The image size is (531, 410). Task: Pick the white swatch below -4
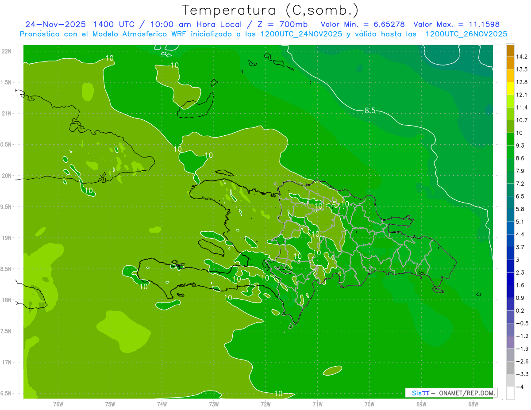(x=510, y=393)
